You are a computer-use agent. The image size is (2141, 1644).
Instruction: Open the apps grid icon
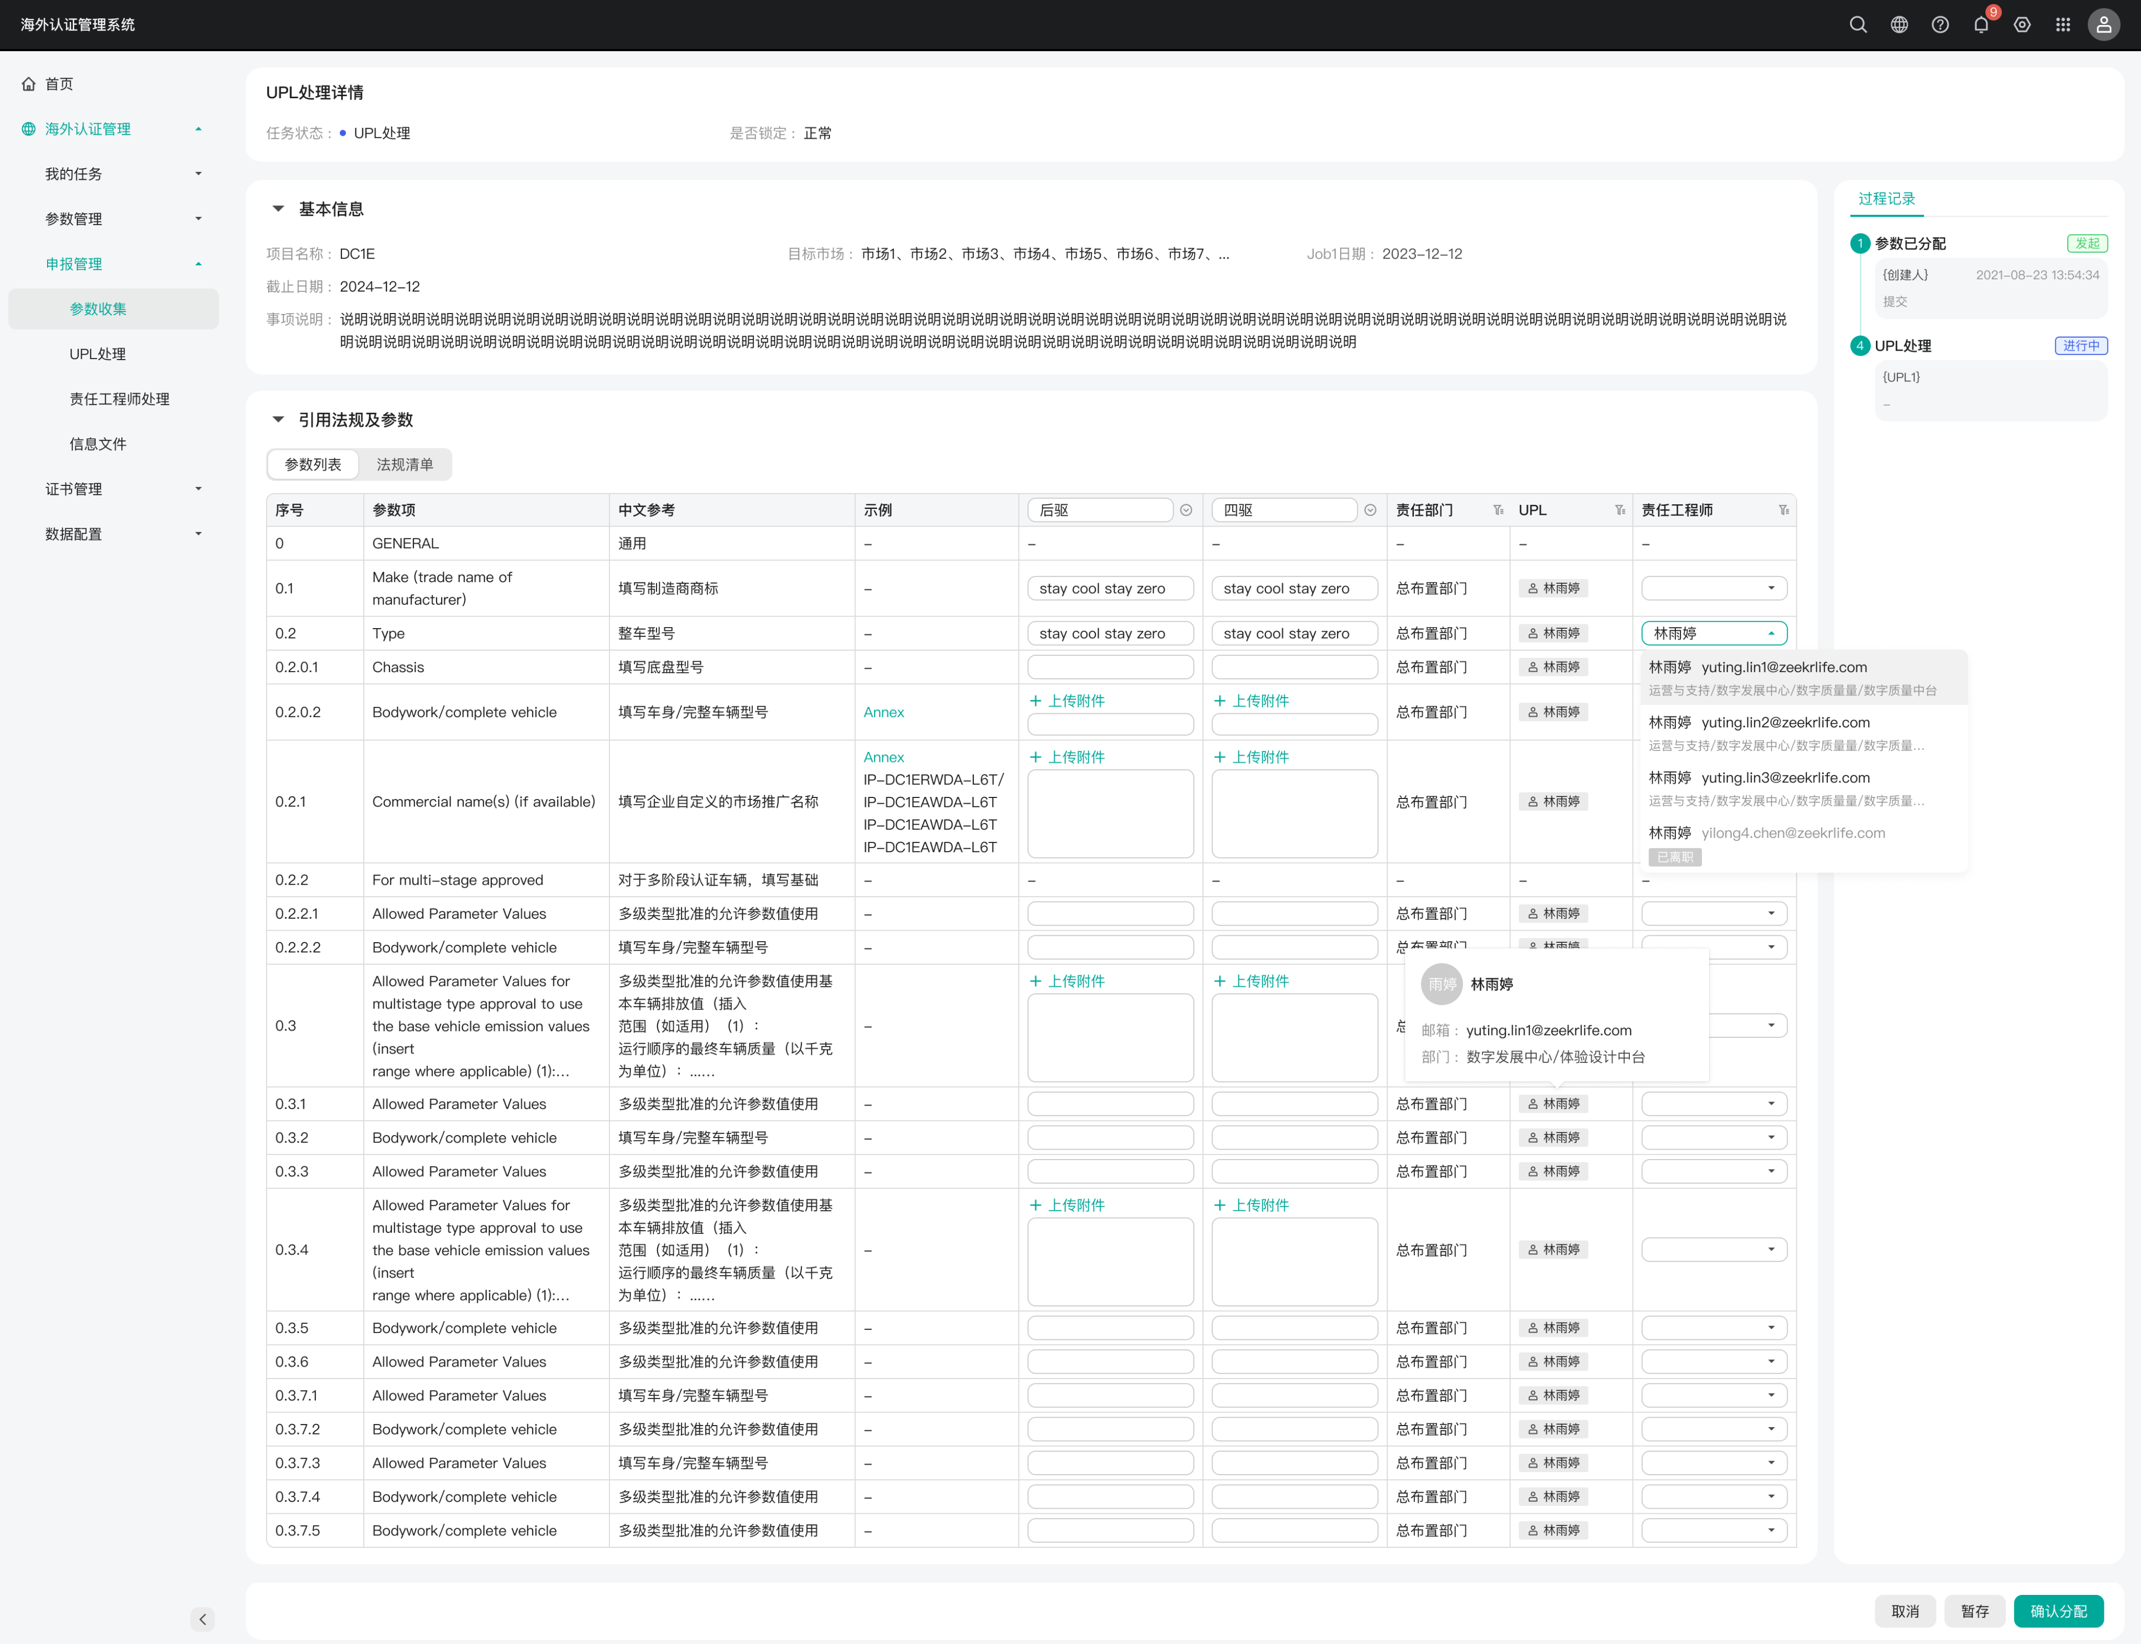click(2063, 25)
